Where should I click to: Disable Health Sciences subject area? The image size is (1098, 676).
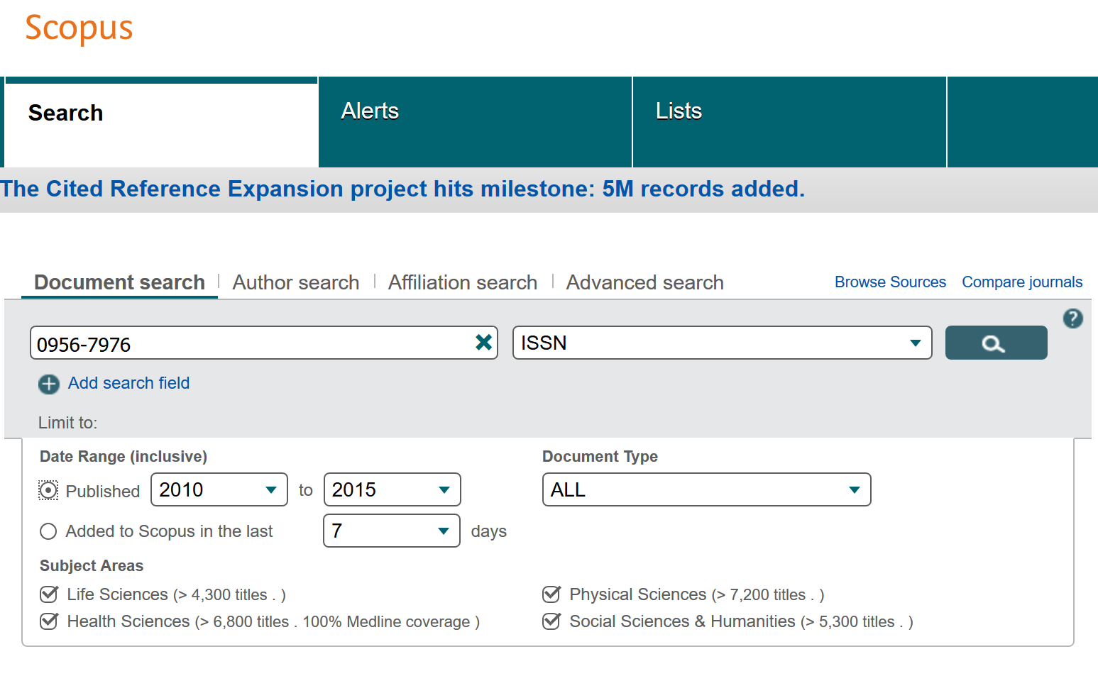pos(48,621)
